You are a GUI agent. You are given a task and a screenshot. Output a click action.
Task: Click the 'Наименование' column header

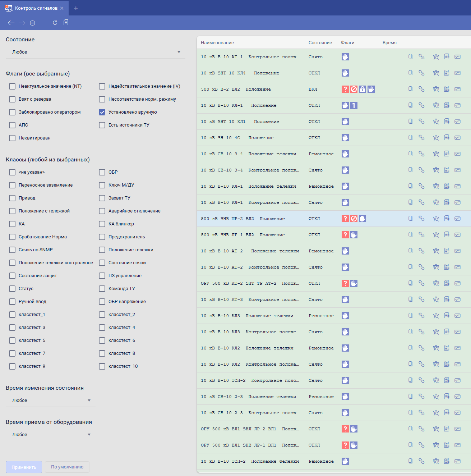pyautogui.click(x=217, y=43)
